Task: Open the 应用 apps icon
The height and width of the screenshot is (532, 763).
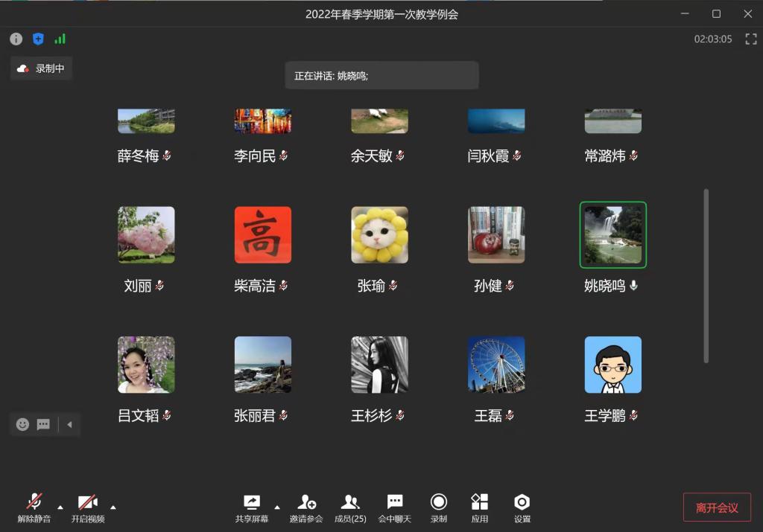Action: (x=479, y=507)
